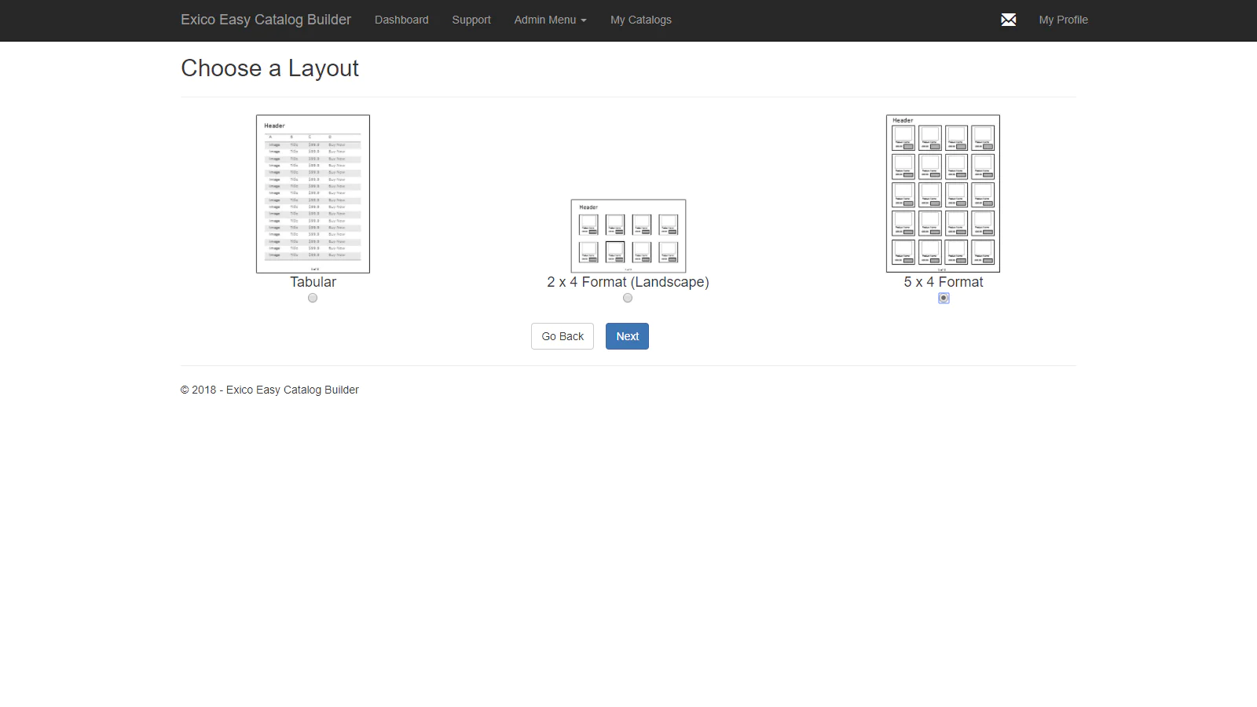Click the "2 x 4 Format (Landscape)" label
This screenshot has height=707, width=1257.
coord(628,282)
